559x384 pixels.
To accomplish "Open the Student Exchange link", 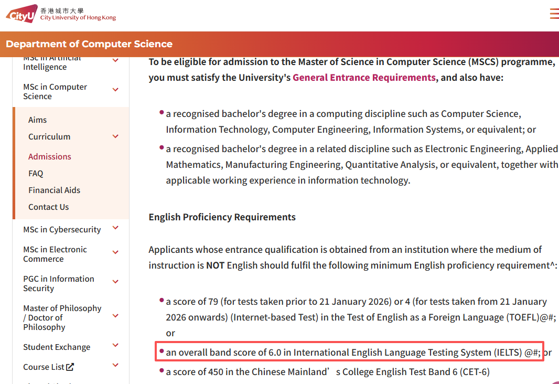I will tap(57, 347).
